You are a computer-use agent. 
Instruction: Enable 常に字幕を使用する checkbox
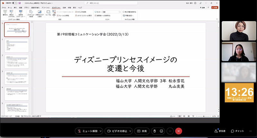click(123, 11)
